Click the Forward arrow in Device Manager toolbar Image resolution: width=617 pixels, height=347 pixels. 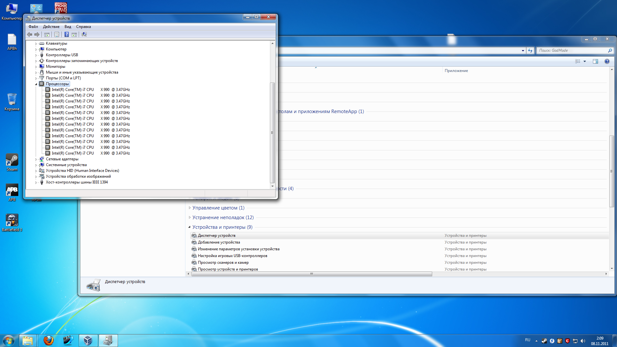click(x=37, y=34)
